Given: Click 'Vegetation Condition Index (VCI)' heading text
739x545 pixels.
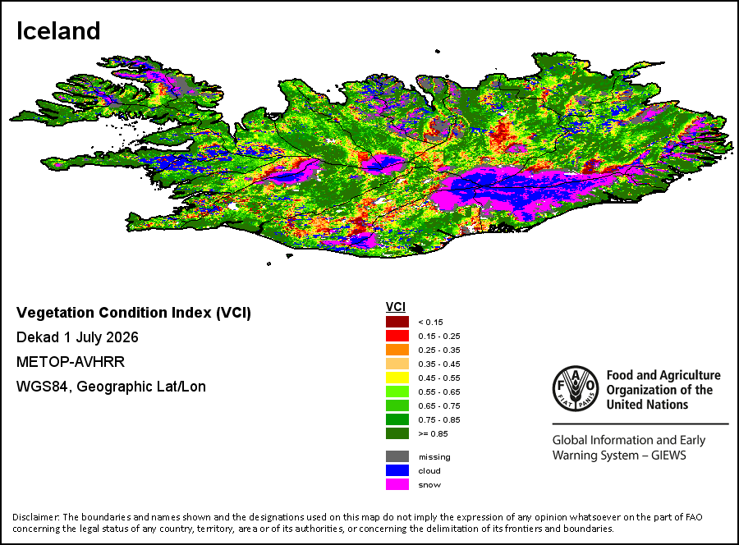Looking at the screenshot, I should point(134,313).
